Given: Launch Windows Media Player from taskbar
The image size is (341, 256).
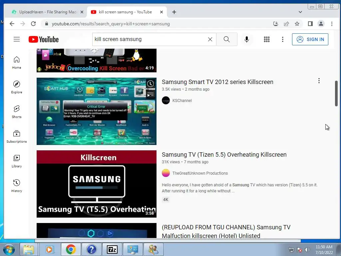Looking at the screenshot, I should click(x=50, y=249).
